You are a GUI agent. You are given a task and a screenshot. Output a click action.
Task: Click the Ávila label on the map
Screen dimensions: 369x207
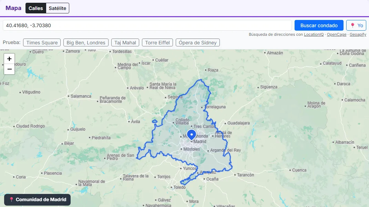point(135,121)
